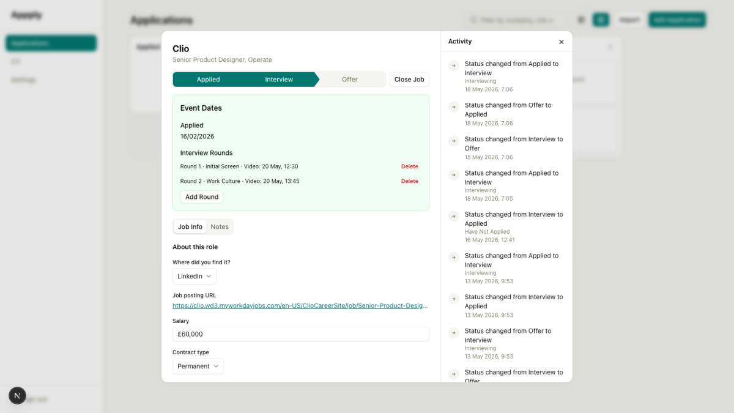Open the LinkedIn source dropdown
The height and width of the screenshot is (413, 734).
click(195, 277)
